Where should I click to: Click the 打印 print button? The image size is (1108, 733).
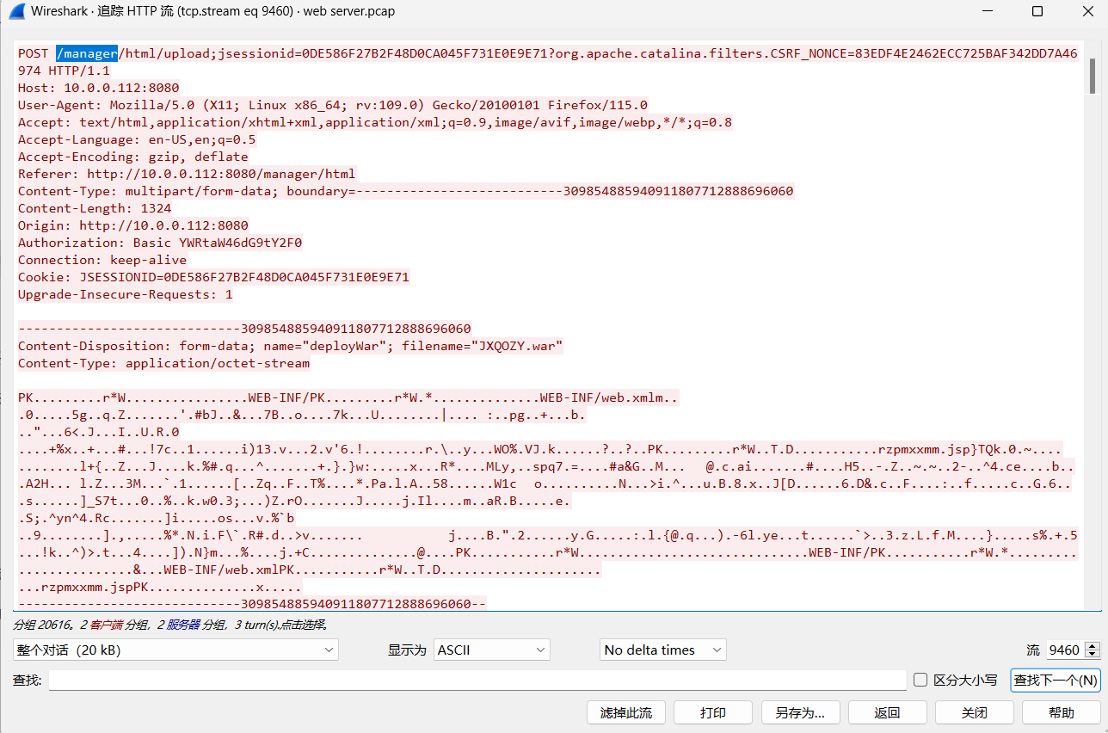713,712
